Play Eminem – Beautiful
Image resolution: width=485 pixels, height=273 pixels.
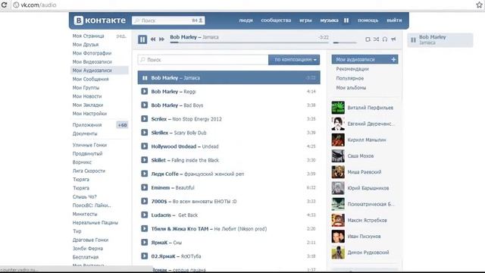144,187
